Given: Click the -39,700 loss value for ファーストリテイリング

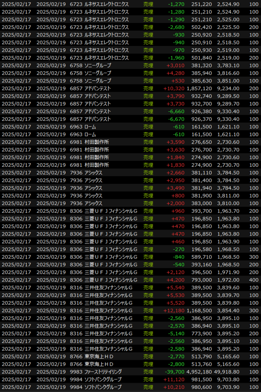Looking at the screenshot, I should (173, 372).
